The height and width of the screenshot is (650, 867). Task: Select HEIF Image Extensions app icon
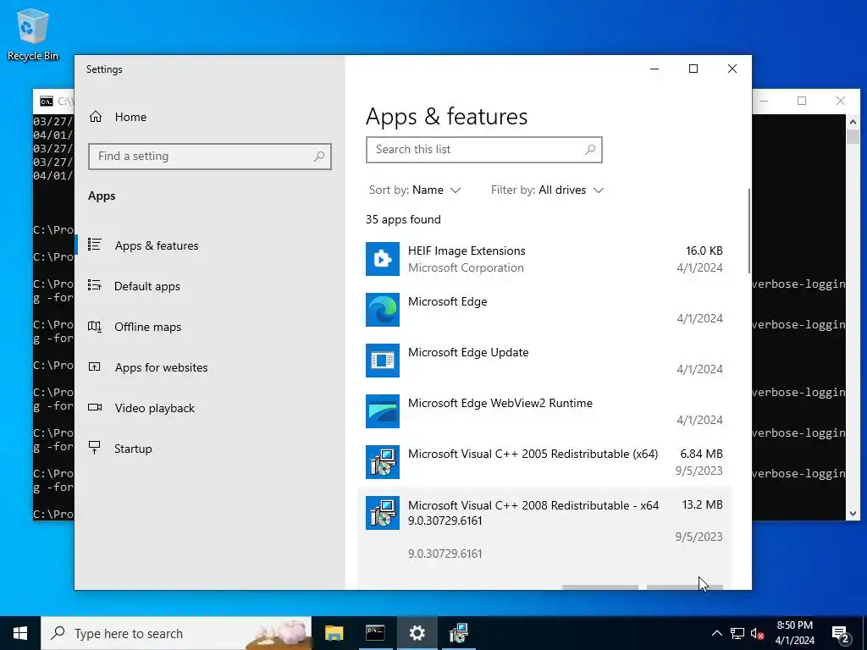[383, 259]
